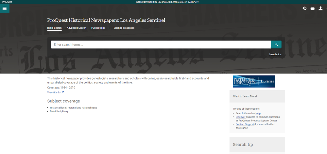The image size is (327, 154).
Task: Click 'Historical local, regional and national news' item
Action: [74, 108]
